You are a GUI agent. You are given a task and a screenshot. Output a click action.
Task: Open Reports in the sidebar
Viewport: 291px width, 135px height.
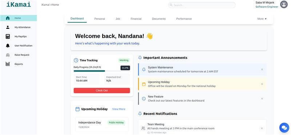pyautogui.click(x=19, y=64)
